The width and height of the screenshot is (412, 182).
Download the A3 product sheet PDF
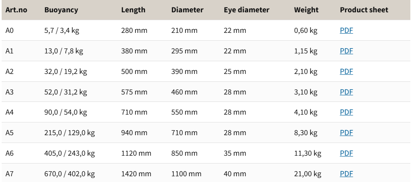[x=346, y=92]
